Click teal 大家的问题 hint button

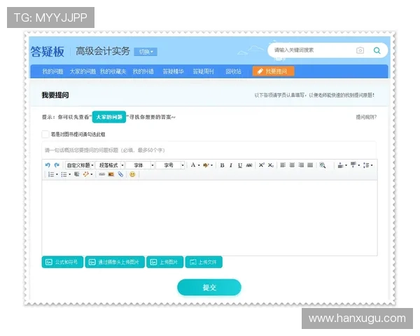click(109, 117)
